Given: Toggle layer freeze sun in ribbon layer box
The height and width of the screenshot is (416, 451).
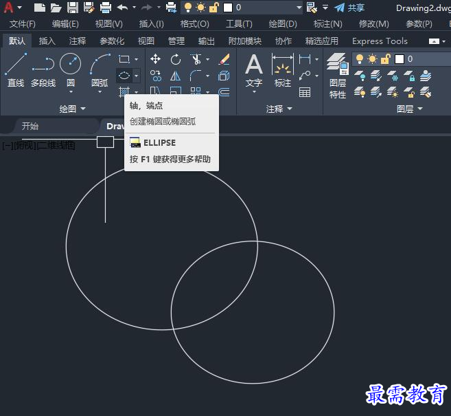Looking at the screenshot, I should pyautogui.click(x=372, y=59).
